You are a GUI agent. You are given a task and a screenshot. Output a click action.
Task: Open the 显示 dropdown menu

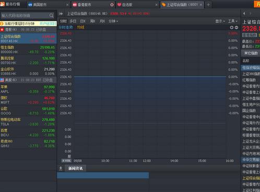coord(220,21)
